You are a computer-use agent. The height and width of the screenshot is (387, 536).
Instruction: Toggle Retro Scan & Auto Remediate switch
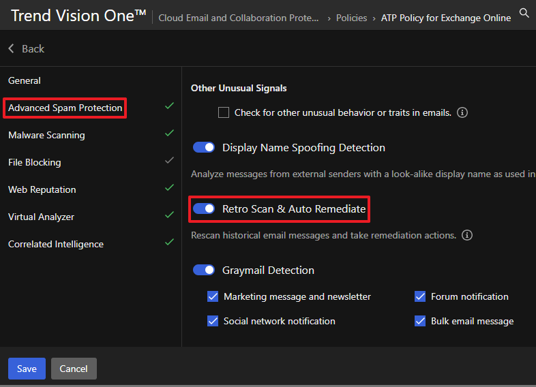pos(204,209)
